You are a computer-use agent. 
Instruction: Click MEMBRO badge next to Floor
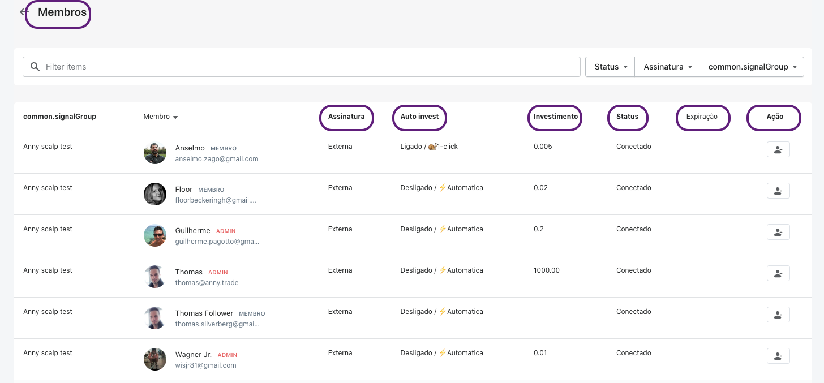point(211,190)
